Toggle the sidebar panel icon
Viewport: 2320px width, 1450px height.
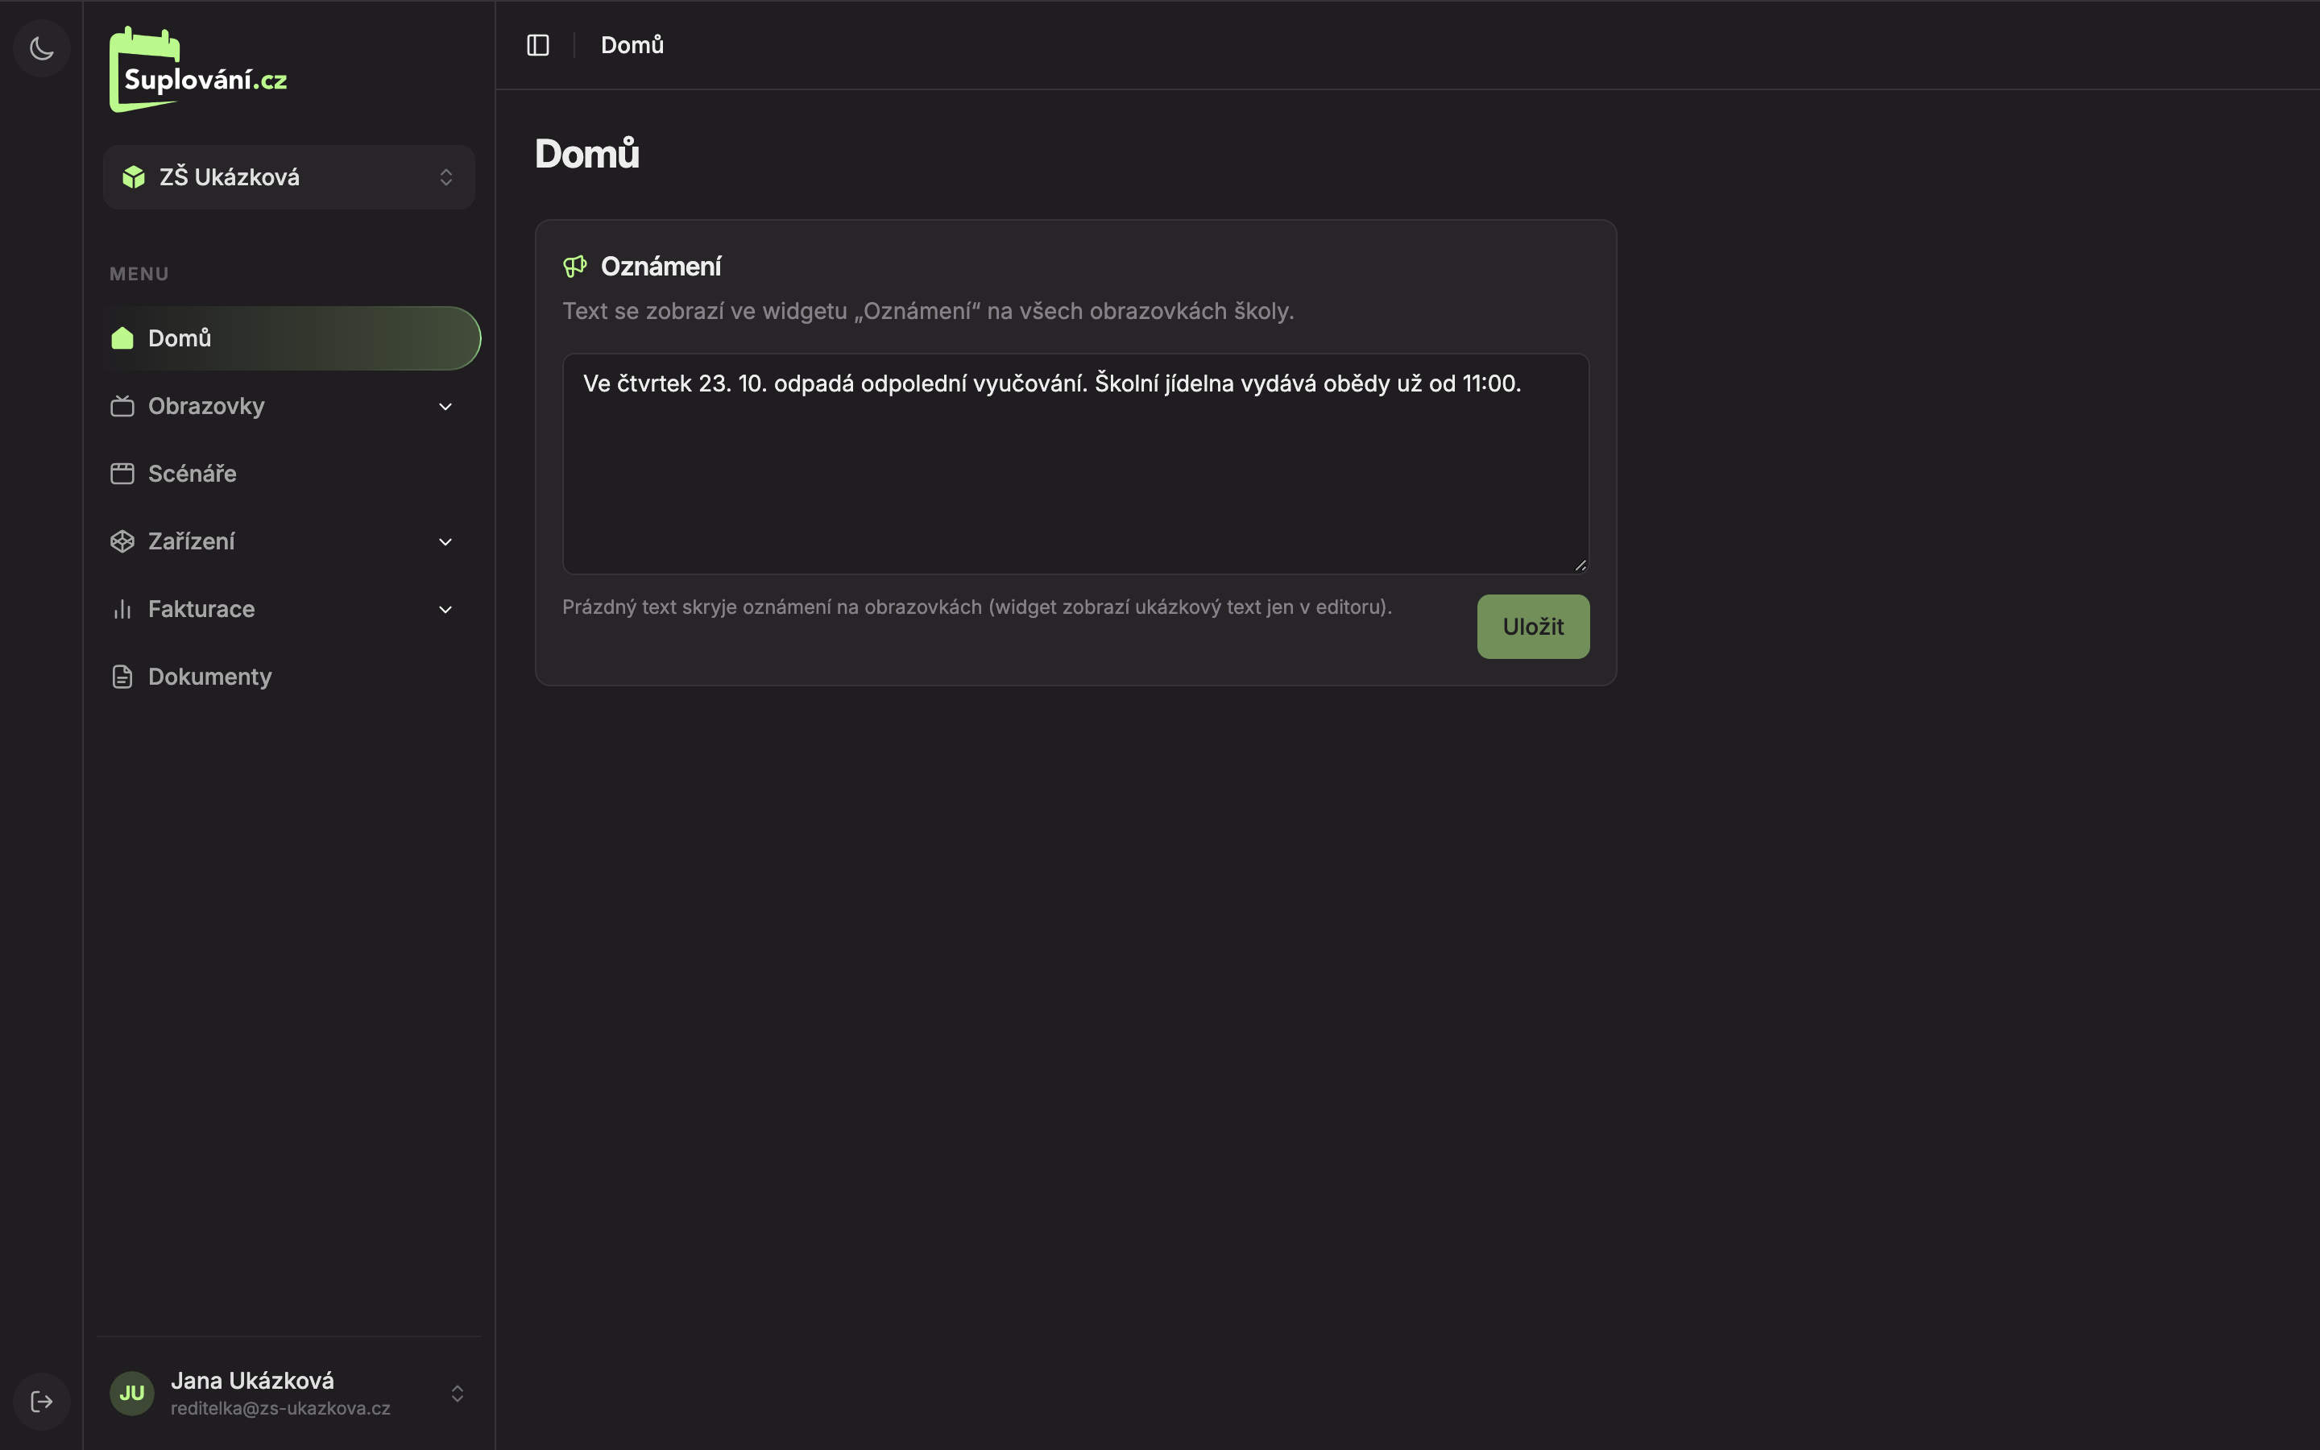point(538,45)
